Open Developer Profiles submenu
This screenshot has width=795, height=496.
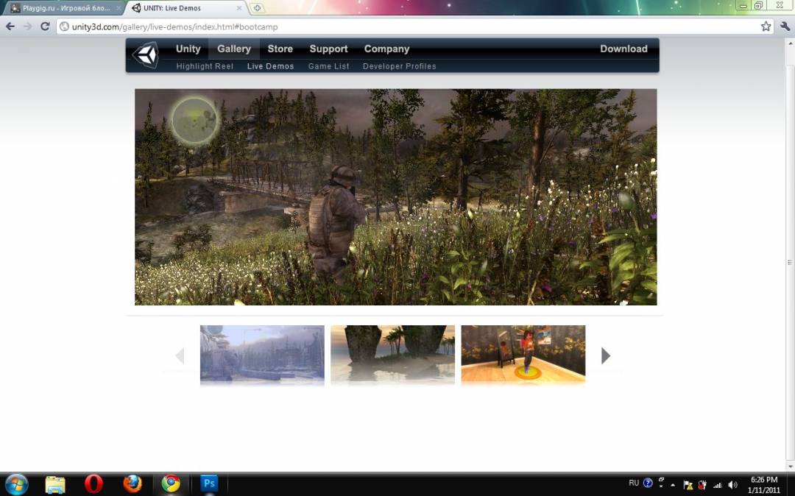click(x=399, y=66)
